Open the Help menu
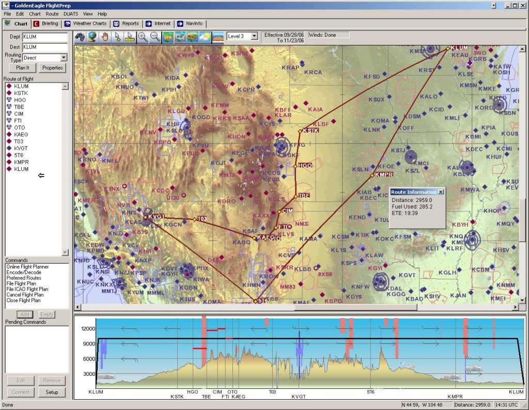529x410 pixels. click(x=102, y=14)
